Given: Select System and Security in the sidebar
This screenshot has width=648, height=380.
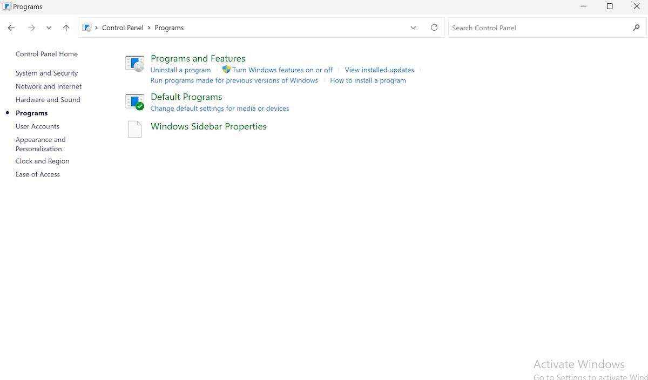Looking at the screenshot, I should 46,73.
